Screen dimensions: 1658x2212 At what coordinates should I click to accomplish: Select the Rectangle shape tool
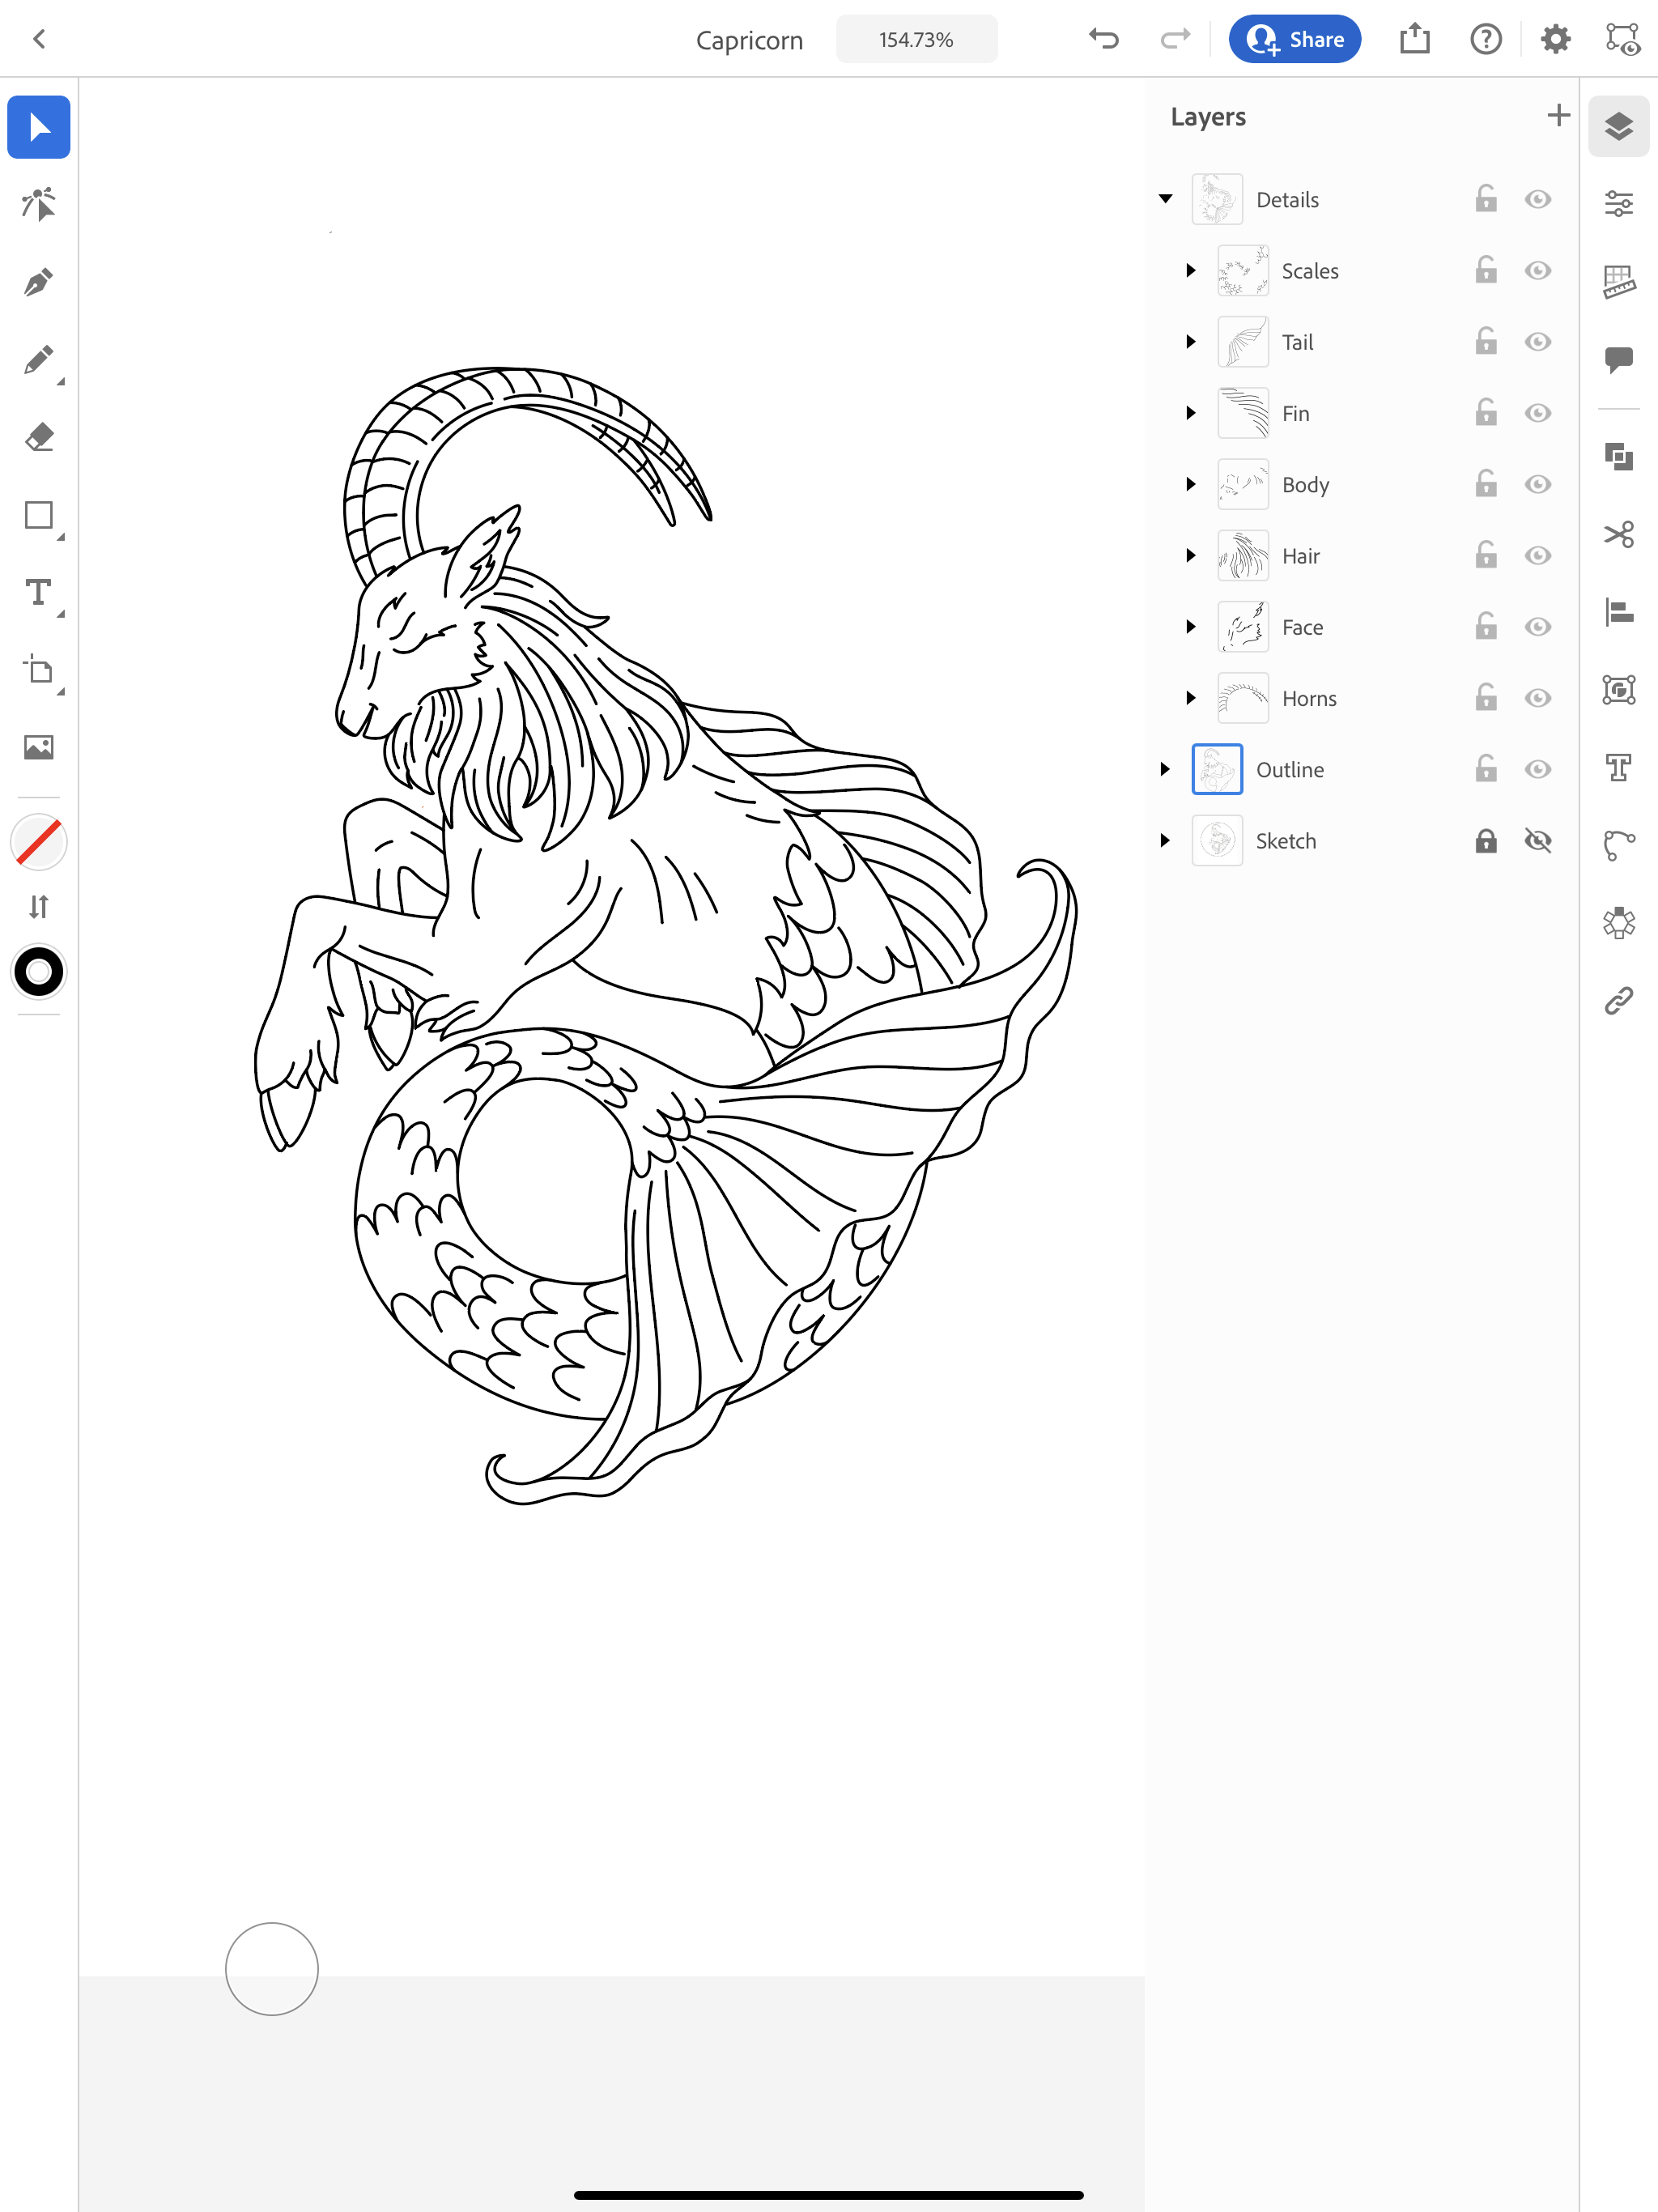pyautogui.click(x=39, y=515)
